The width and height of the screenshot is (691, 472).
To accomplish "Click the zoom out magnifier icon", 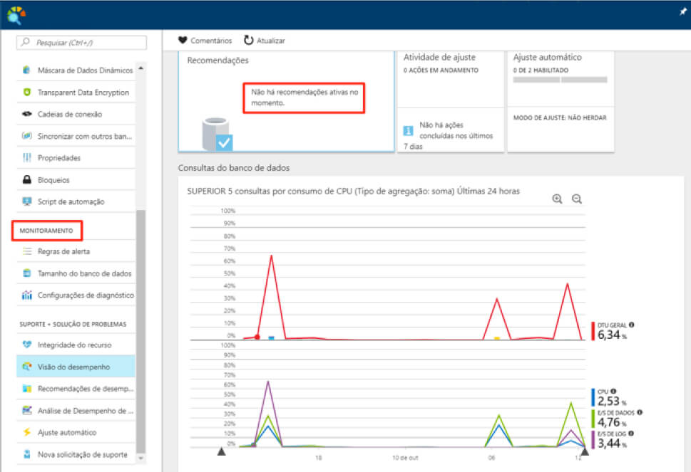I will pyautogui.click(x=577, y=199).
